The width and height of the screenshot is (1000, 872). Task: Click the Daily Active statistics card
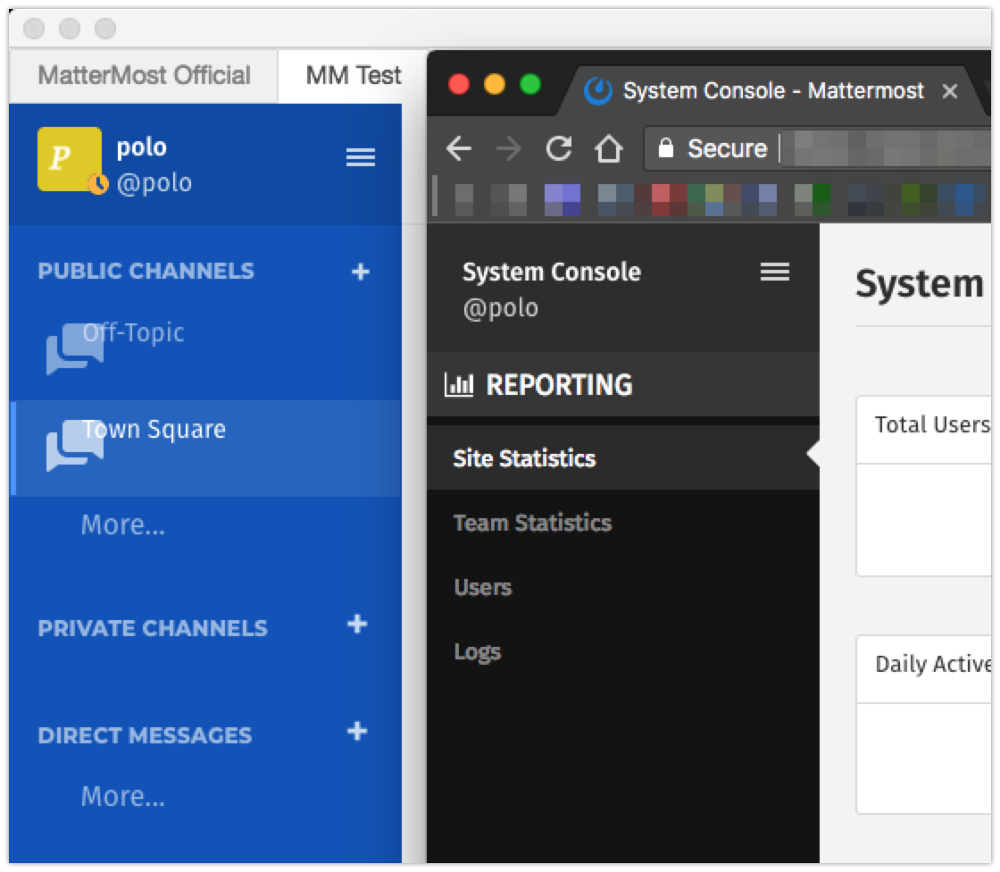click(x=924, y=725)
